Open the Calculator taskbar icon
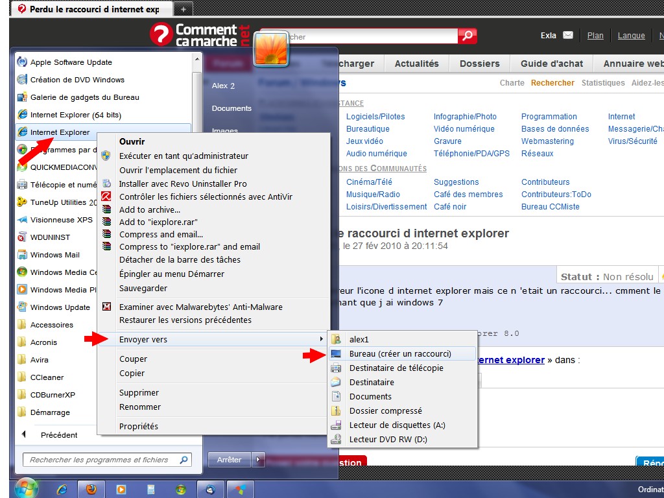 [x=150, y=489]
